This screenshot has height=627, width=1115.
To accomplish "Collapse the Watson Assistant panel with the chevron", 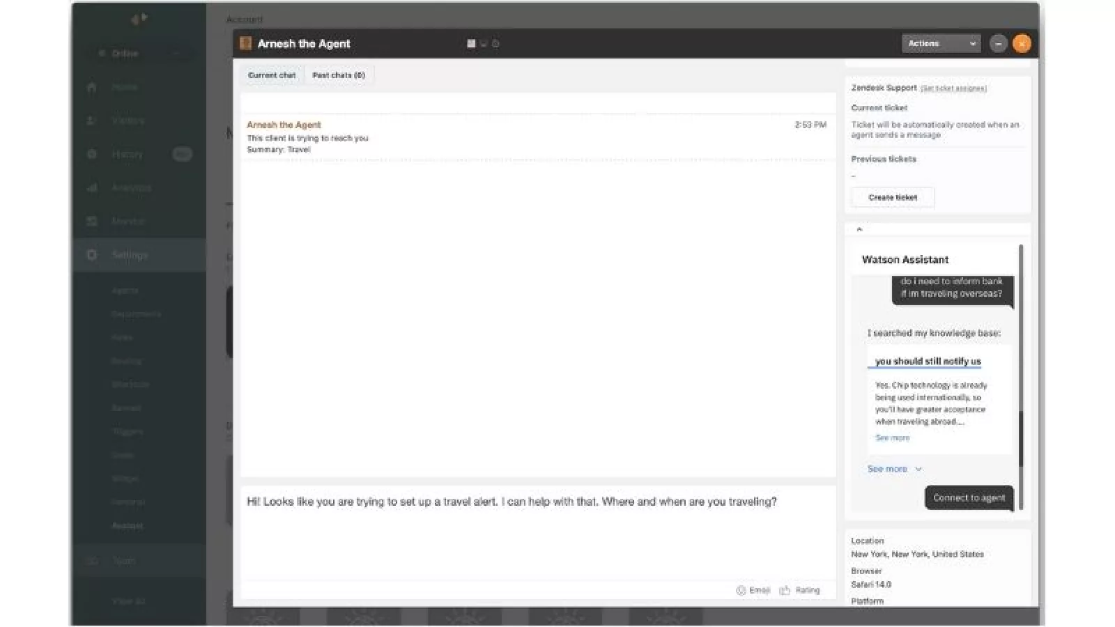I will coord(859,229).
